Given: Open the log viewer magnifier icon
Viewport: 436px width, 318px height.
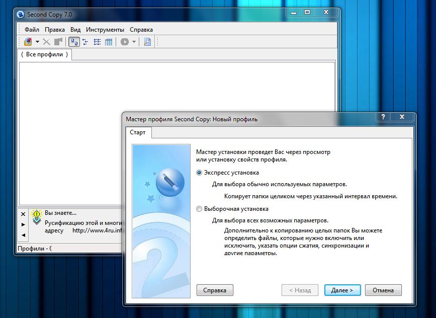Looking at the screenshot, I should [147, 42].
